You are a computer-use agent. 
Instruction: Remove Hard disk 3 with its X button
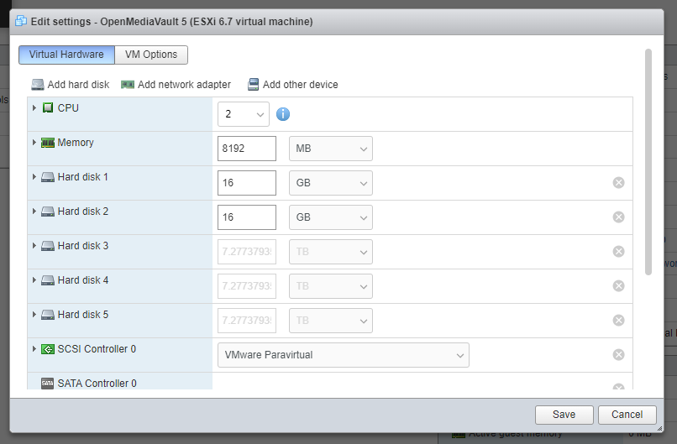coord(618,252)
